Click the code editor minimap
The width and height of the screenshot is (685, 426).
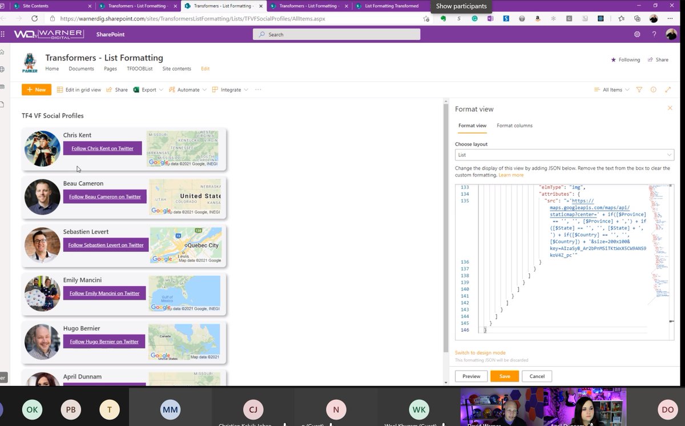coord(657,246)
